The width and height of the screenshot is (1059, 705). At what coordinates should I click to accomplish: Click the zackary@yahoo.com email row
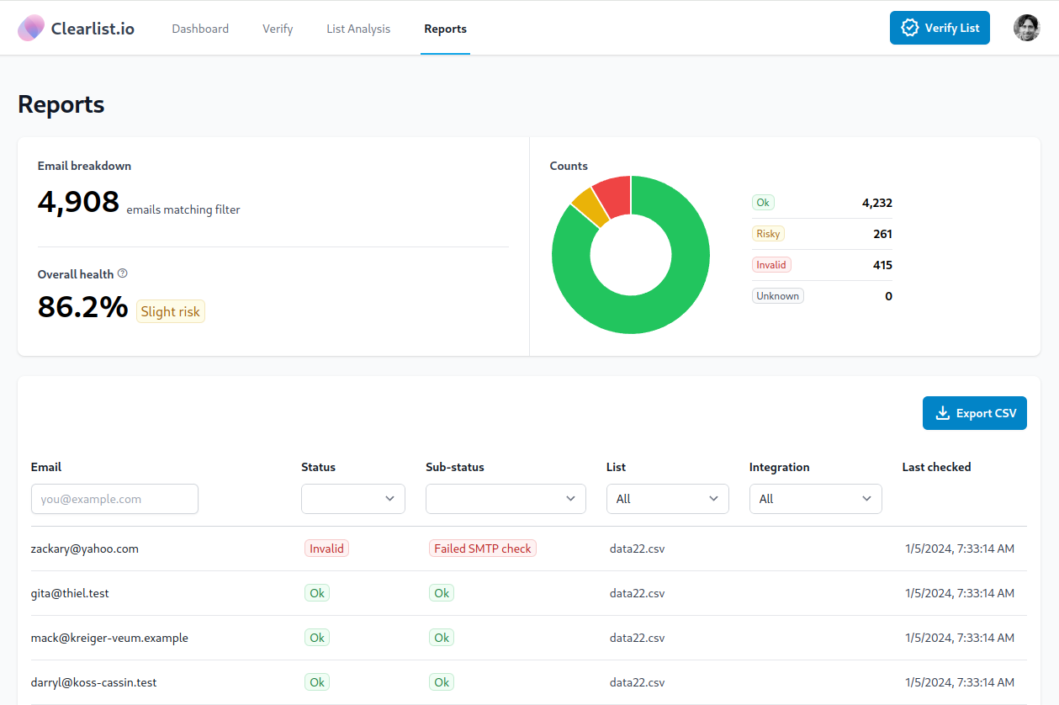click(85, 549)
